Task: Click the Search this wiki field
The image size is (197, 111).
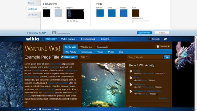Action: [x=145, y=57]
